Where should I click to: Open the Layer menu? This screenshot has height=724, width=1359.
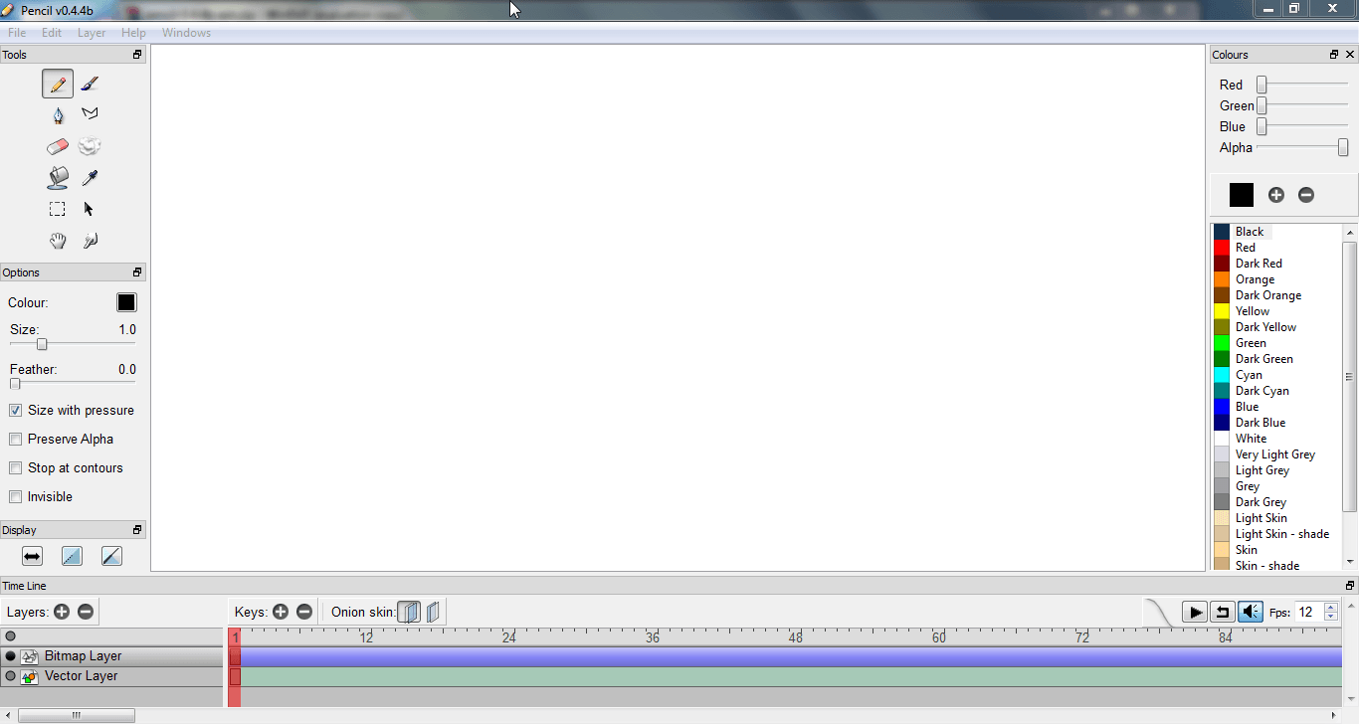click(92, 33)
